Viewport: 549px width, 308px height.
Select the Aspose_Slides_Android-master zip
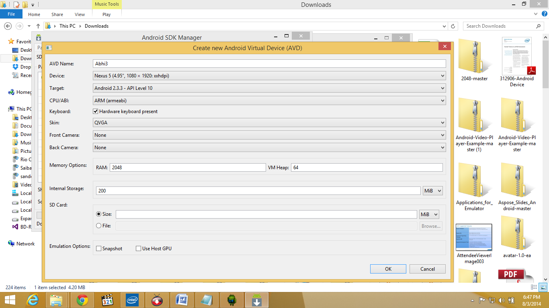[517, 186]
